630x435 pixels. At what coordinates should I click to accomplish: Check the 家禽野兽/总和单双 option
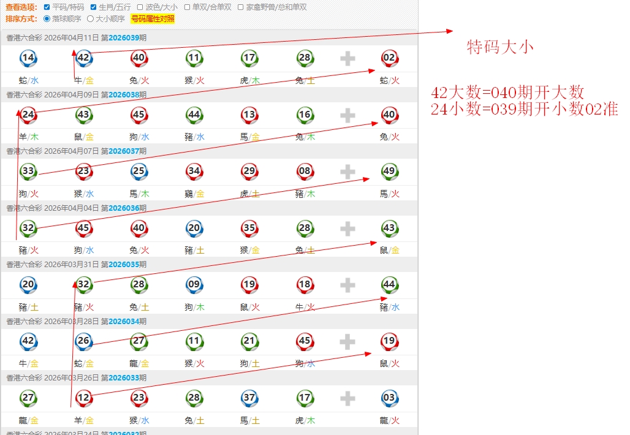(241, 7)
